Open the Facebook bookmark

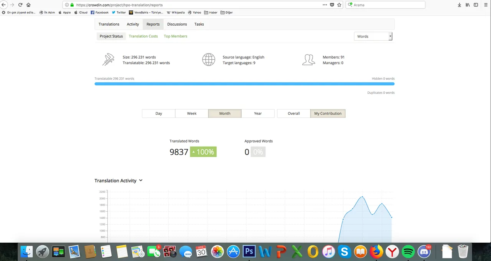(99, 12)
